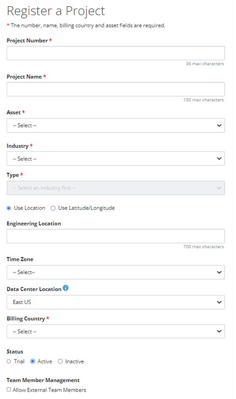Open the Time Zone select dropdown
The width and height of the screenshot is (236, 399).
pyautogui.click(x=116, y=272)
